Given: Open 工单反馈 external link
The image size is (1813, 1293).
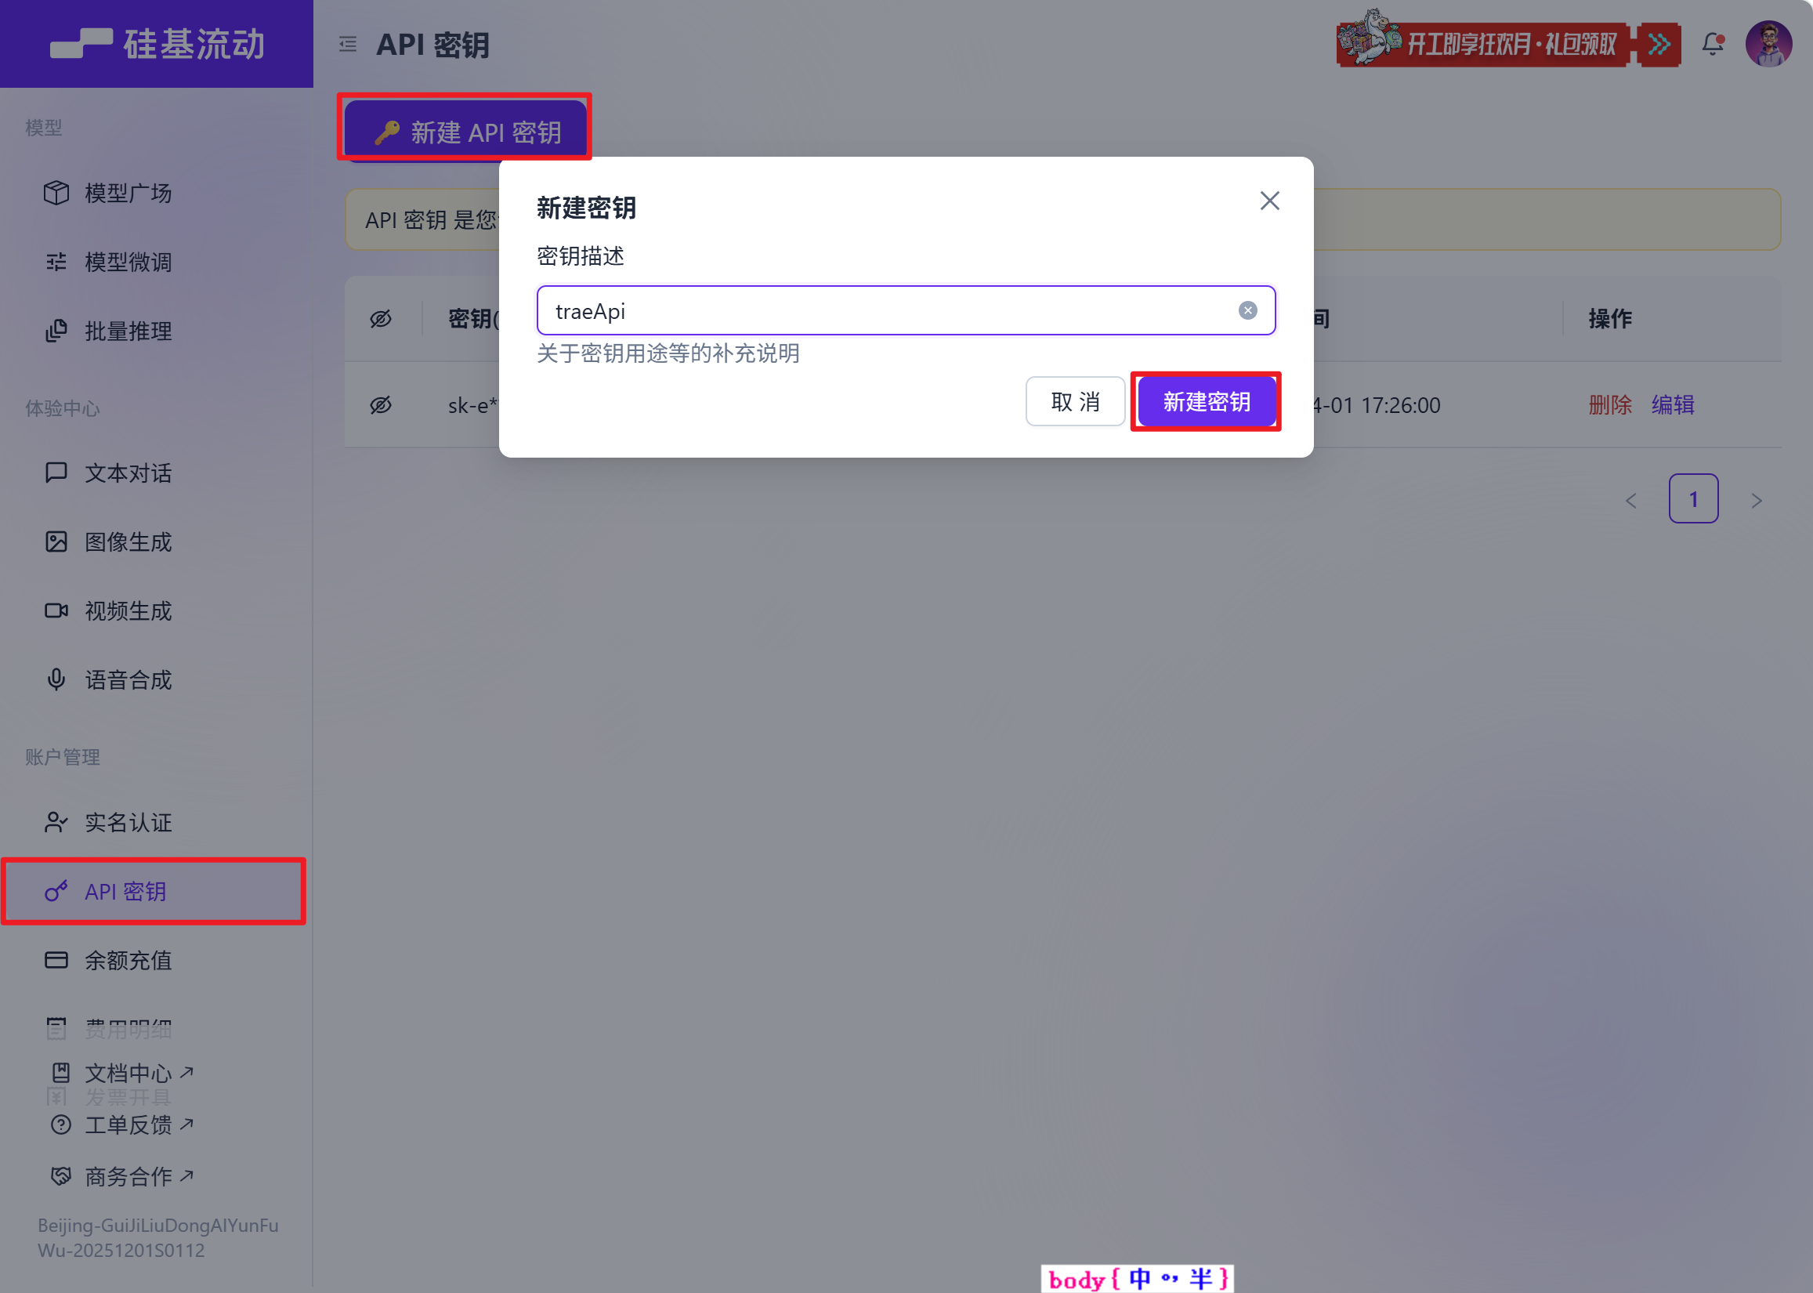Looking at the screenshot, I should 121,1125.
